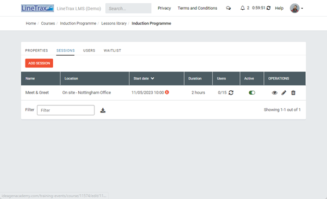
Task: Click the start date warning info icon
Action: point(167,92)
